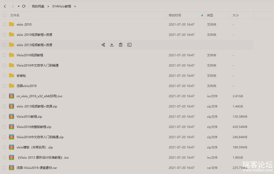Open folder name Visio2016中文自学入门到精通
This screenshot has height=174, width=274.
38,66
